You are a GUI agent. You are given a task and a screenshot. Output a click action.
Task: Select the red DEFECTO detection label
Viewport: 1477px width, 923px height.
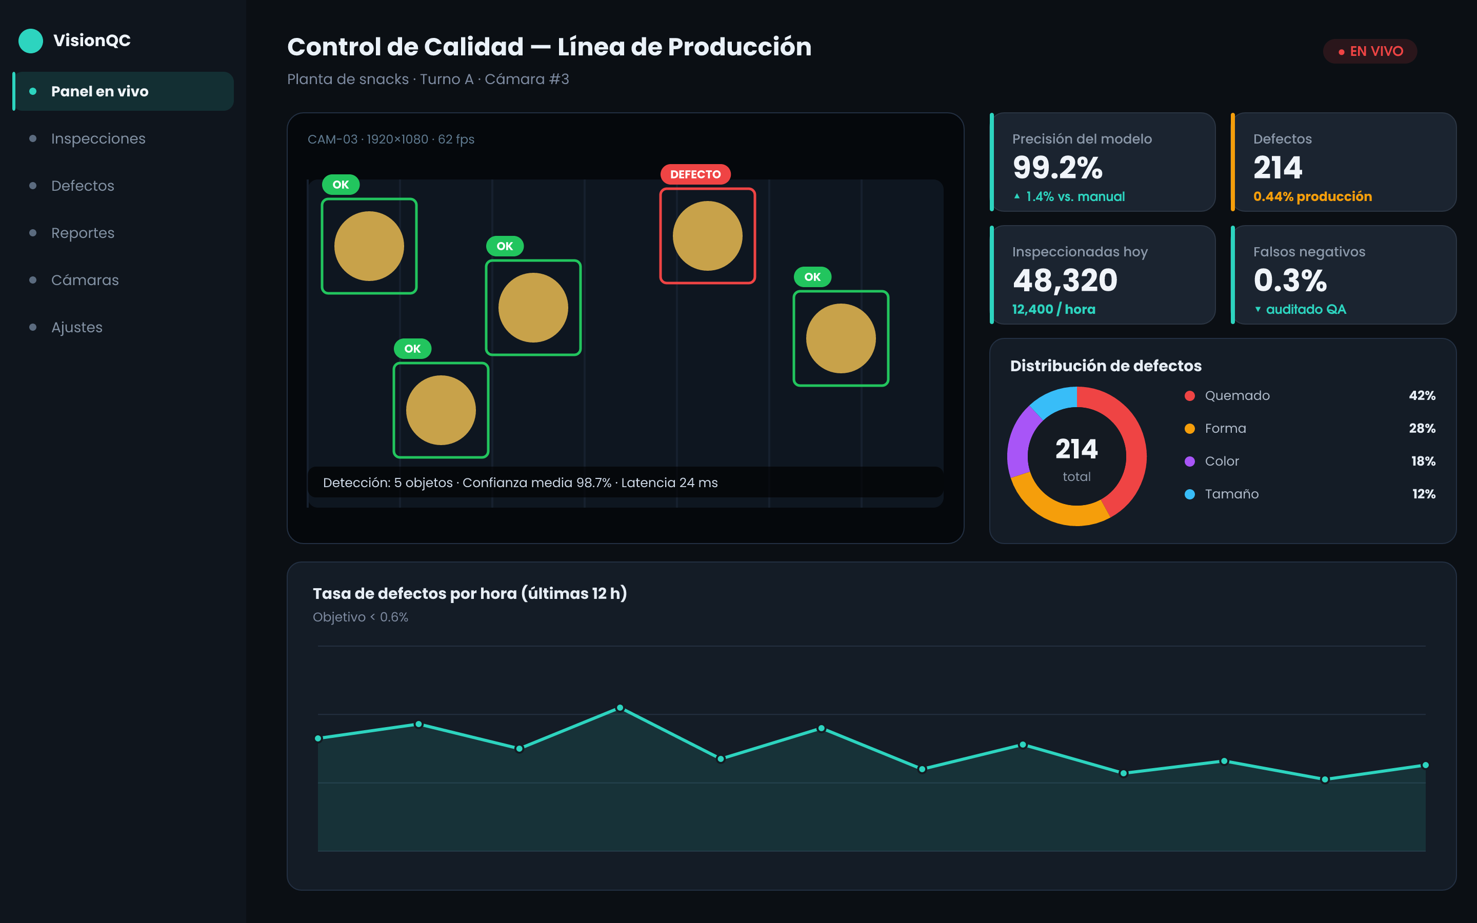click(695, 174)
